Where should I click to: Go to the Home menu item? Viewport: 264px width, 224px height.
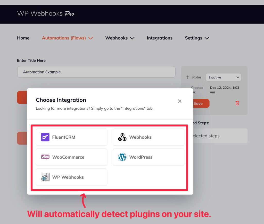(23, 38)
